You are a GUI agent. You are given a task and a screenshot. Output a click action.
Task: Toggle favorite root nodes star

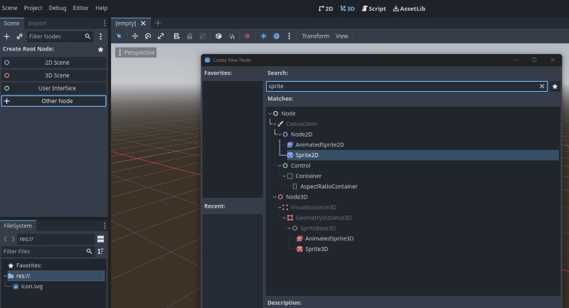pyautogui.click(x=100, y=49)
